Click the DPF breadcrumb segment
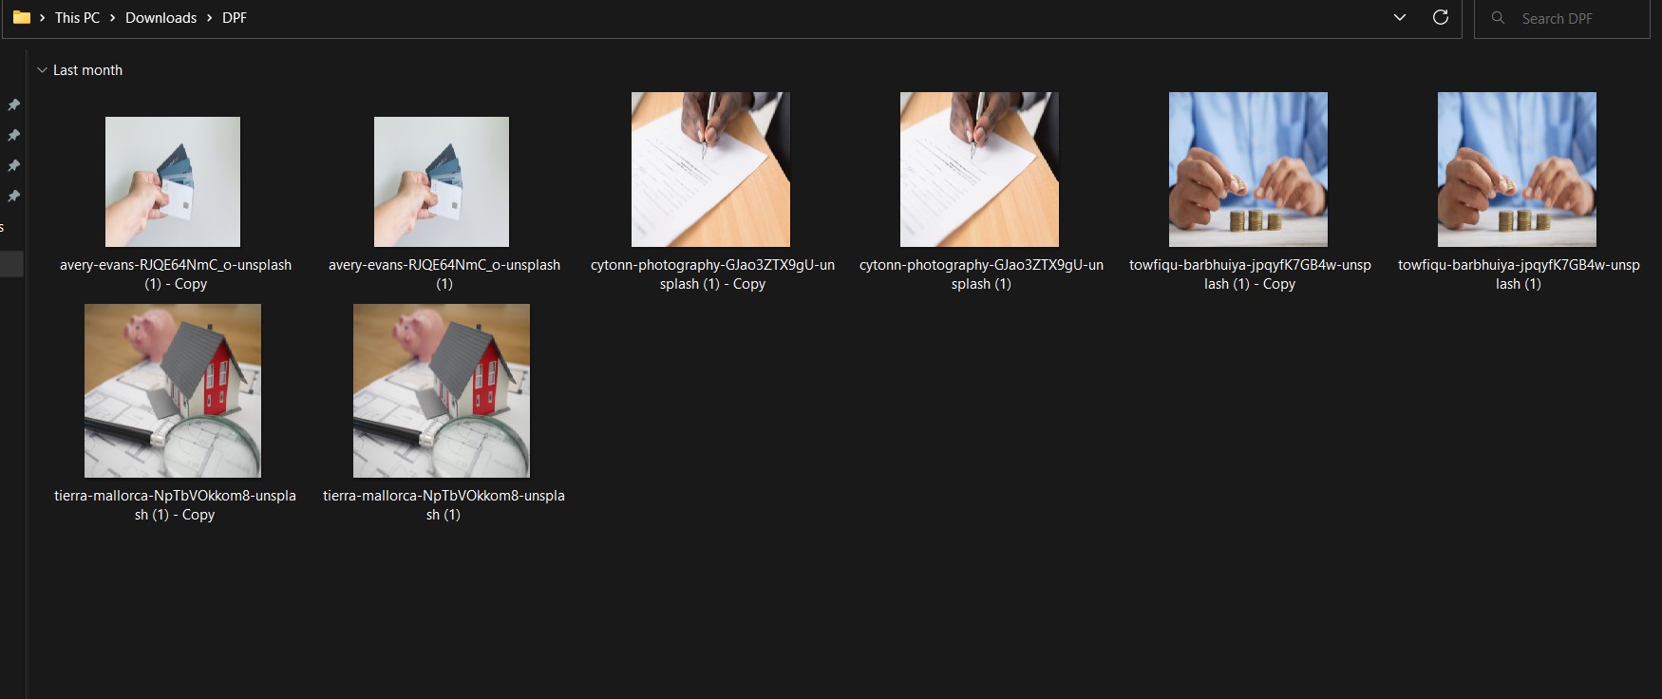 click(234, 18)
